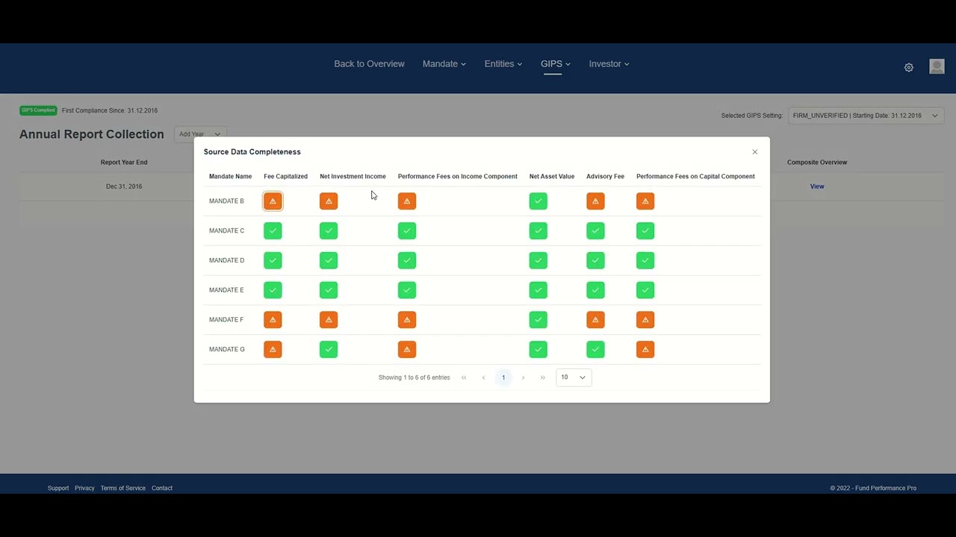Open the Support footer link
Screen dimensions: 956x537
point(58,489)
